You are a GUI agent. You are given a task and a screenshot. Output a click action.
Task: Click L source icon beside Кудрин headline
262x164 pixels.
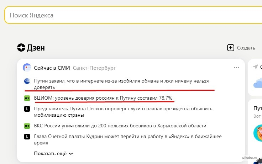27,136
